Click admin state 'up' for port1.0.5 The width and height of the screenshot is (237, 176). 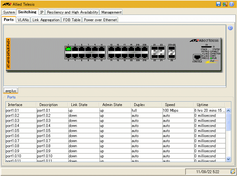click(115, 131)
